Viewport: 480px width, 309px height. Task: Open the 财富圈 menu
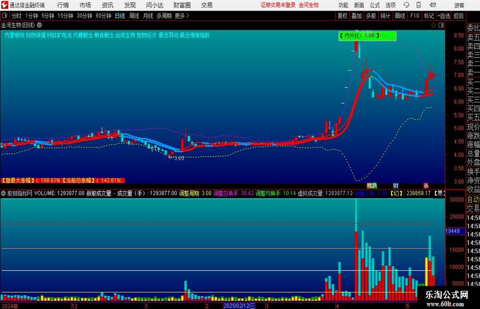182,5
